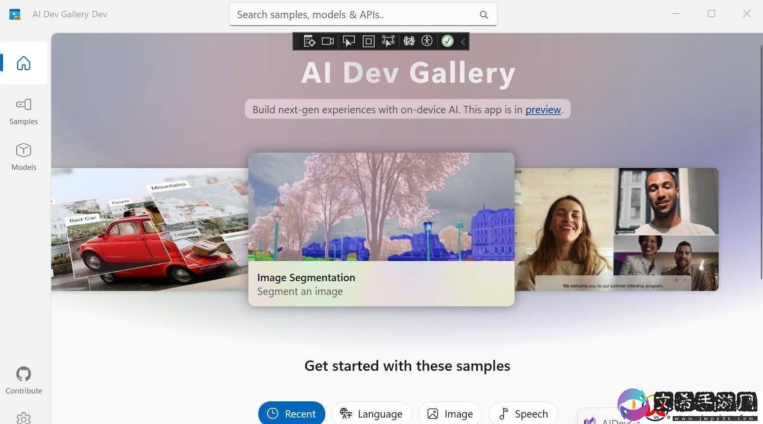Click 'Get started with these samples' heading

click(x=407, y=366)
